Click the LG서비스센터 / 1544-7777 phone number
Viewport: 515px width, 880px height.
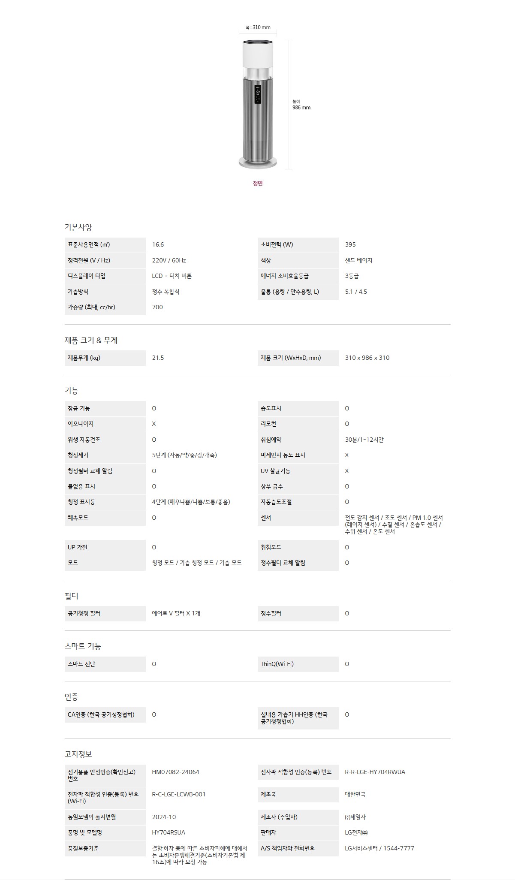coord(379,848)
